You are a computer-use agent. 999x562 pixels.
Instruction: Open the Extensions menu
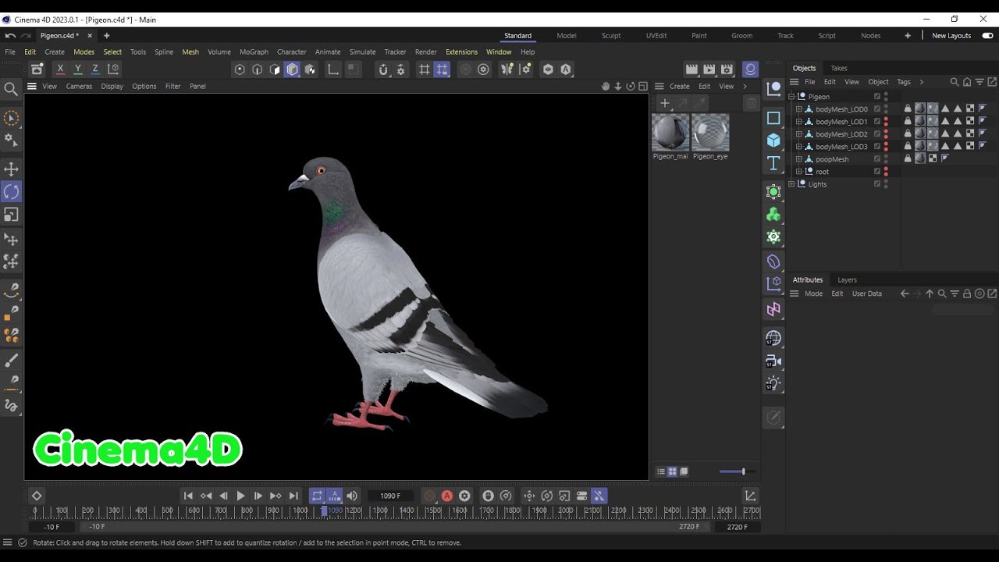pos(461,52)
